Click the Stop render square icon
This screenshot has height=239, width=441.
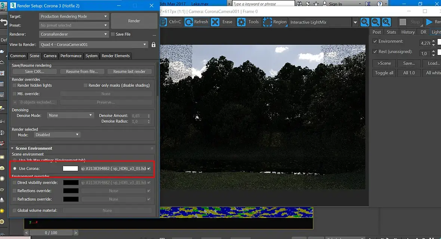[x=403, y=22]
